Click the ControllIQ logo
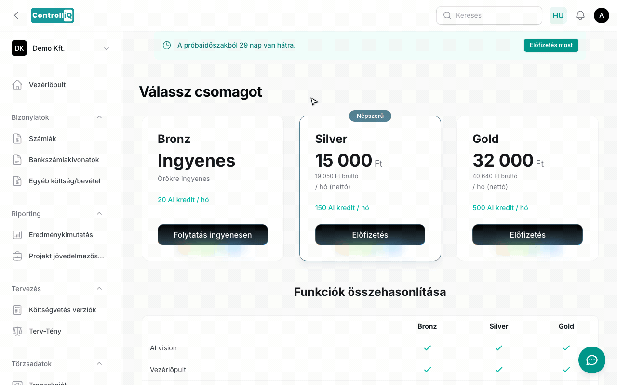 [53, 15]
